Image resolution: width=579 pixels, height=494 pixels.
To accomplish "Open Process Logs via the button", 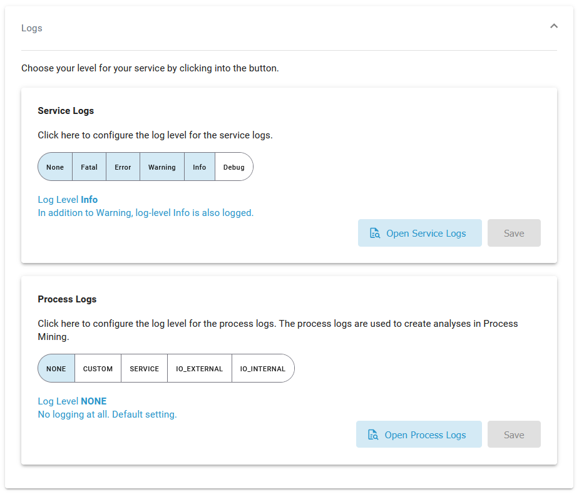I will click(419, 435).
